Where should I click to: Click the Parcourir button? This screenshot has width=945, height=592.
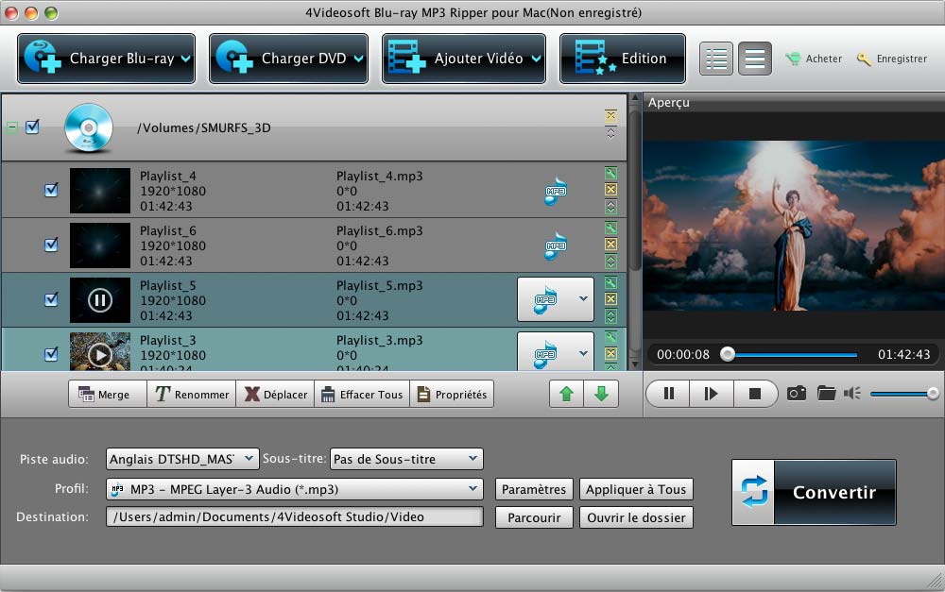pos(534,517)
